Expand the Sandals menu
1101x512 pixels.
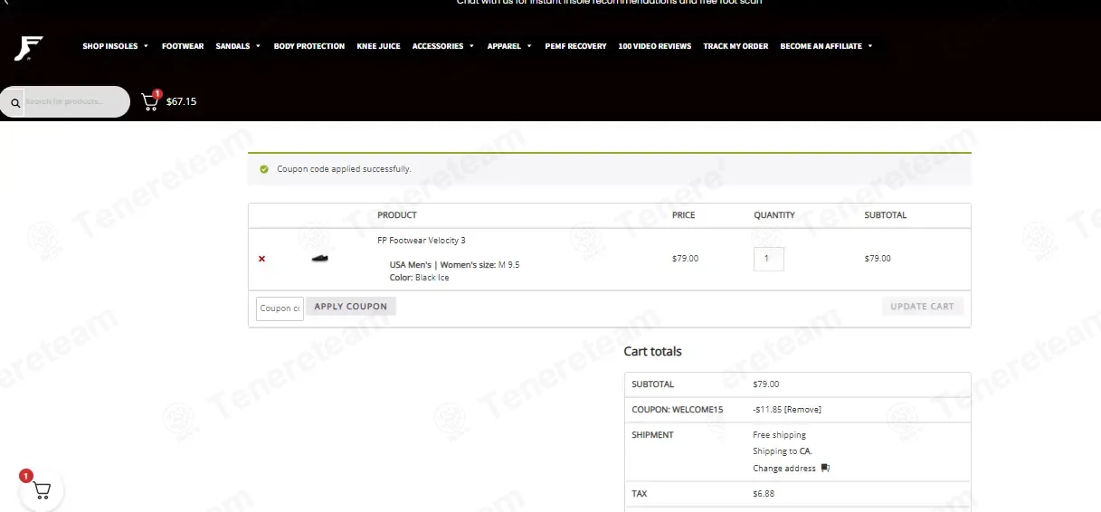tap(238, 46)
